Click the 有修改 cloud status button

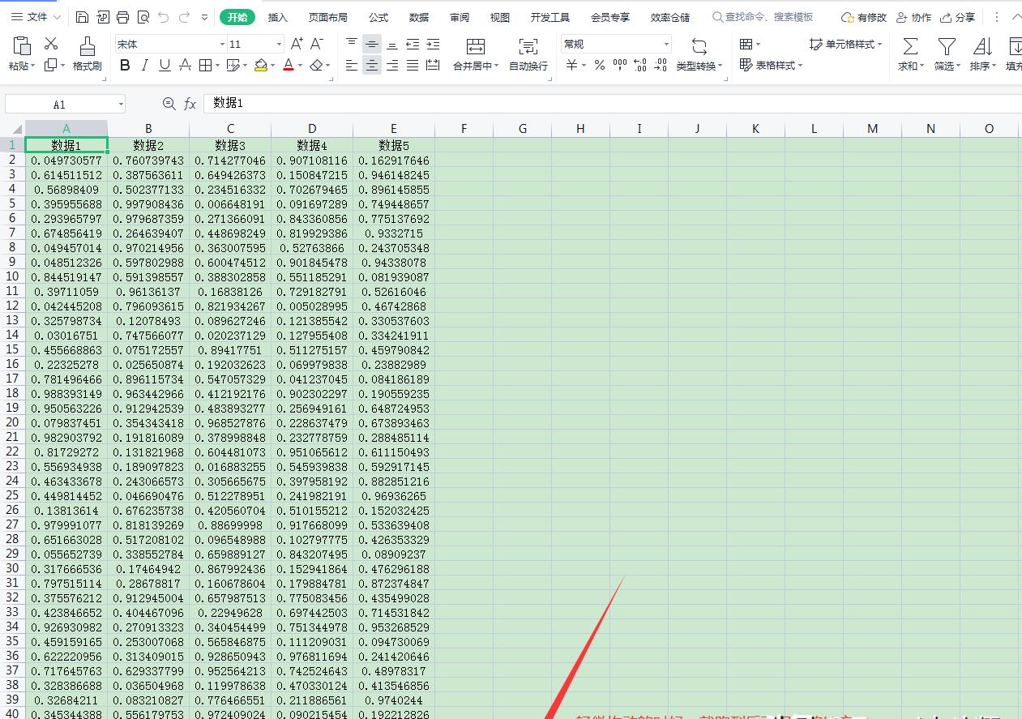point(864,17)
